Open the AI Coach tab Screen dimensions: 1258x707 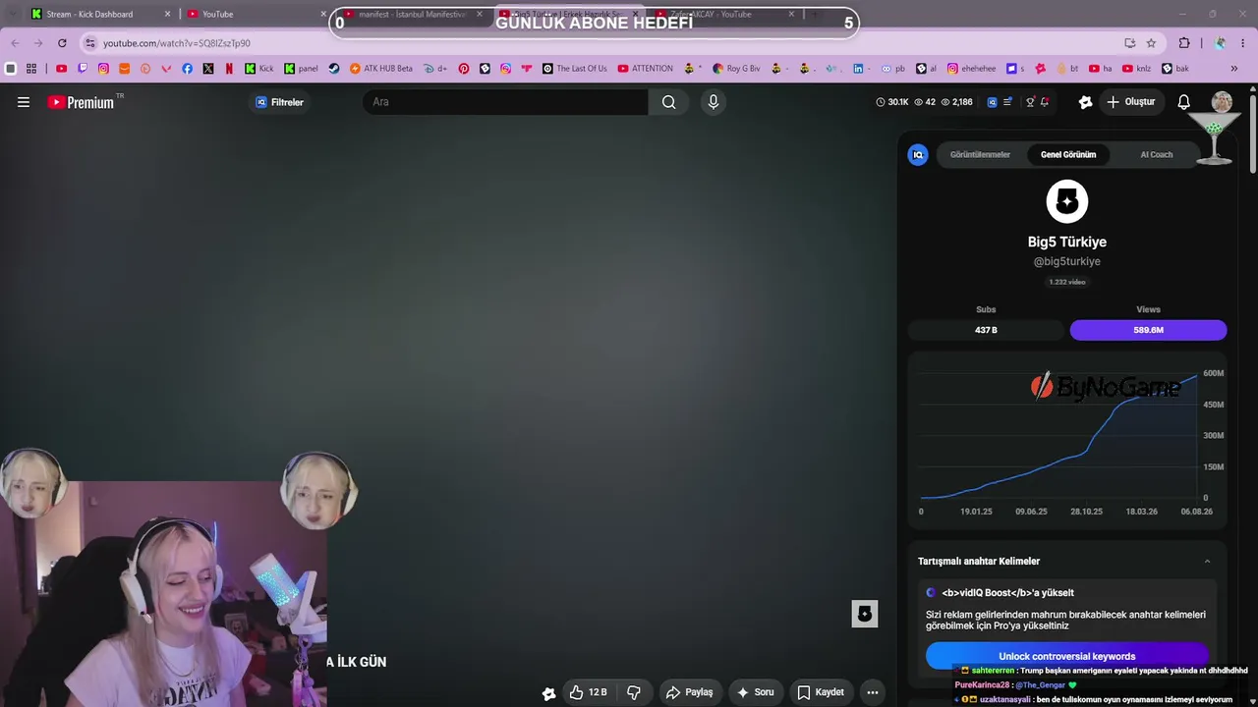coord(1157,155)
